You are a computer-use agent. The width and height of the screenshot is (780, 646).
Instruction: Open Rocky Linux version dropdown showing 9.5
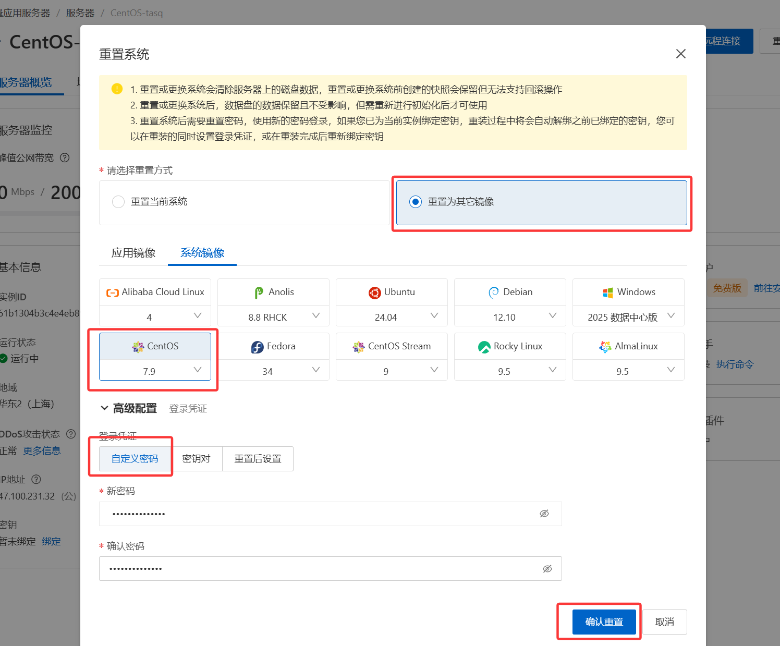coord(510,371)
